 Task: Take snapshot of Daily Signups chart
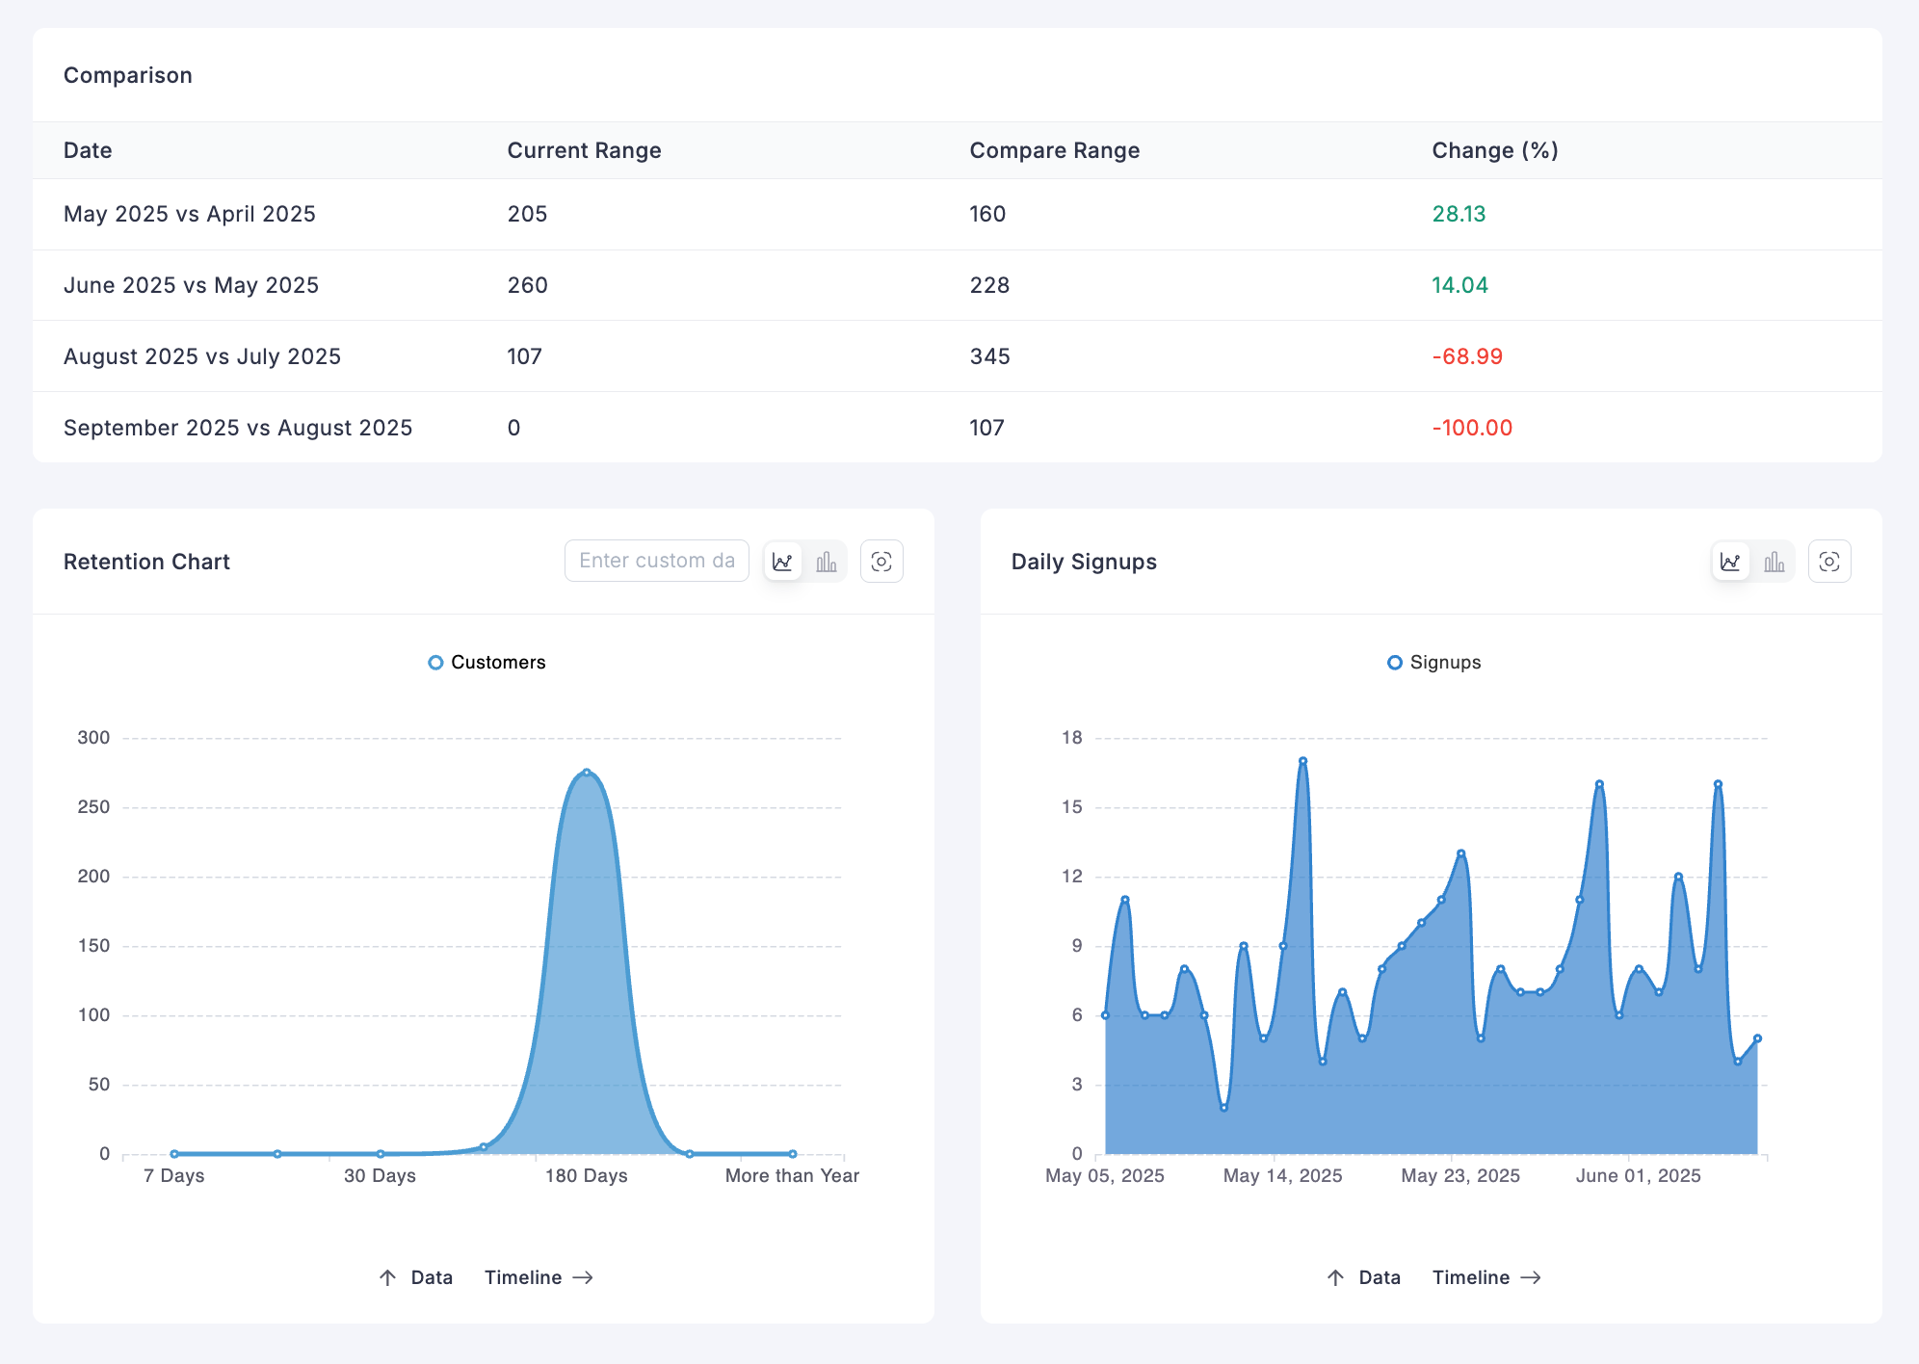[x=1828, y=562]
